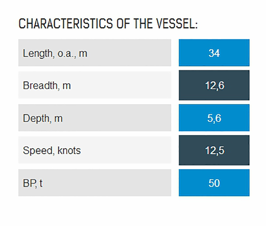Select the 'Length, o.a., m' label cell
The height and width of the screenshot is (226, 266).
click(x=95, y=53)
